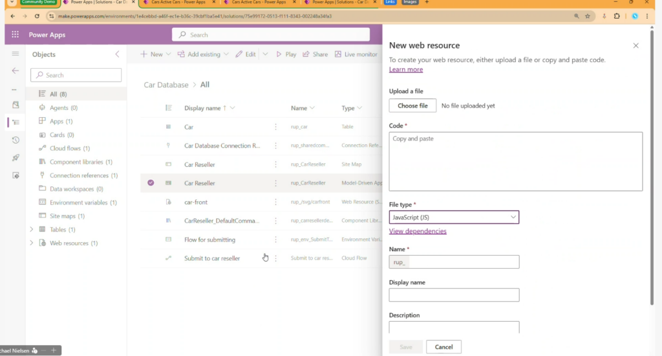Click into the Code text area

(x=515, y=161)
